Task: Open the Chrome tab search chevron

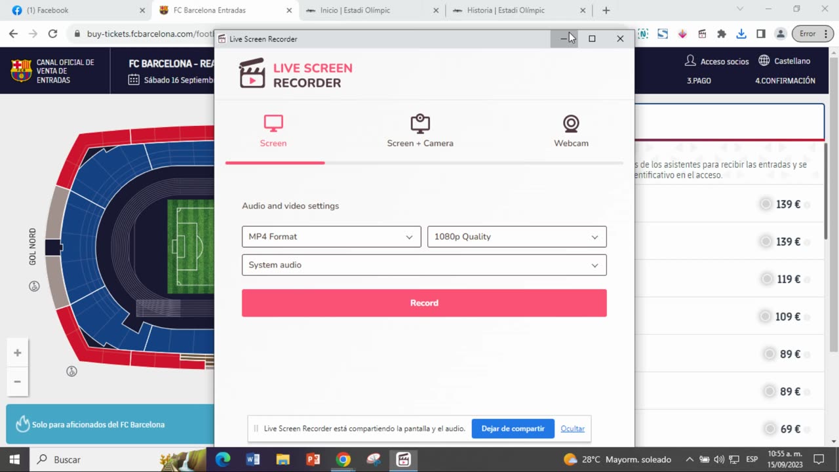Action: tap(740, 9)
